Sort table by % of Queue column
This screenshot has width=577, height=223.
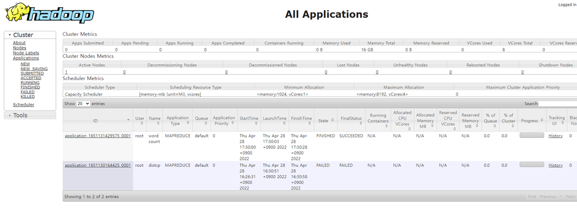pyautogui.click(x=490, y=120)
